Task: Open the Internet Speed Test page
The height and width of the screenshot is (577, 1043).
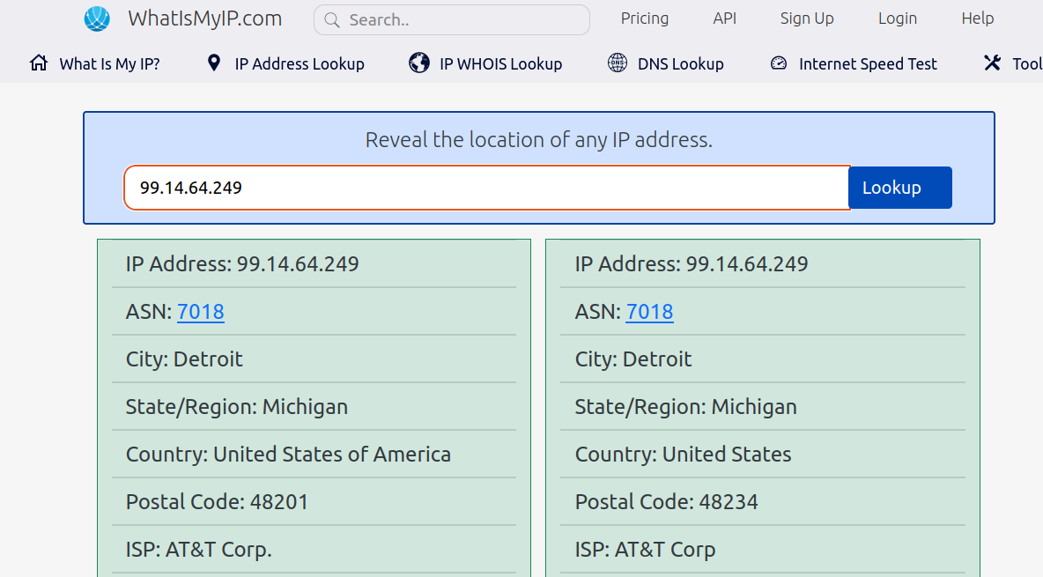Action: [868, 64]
